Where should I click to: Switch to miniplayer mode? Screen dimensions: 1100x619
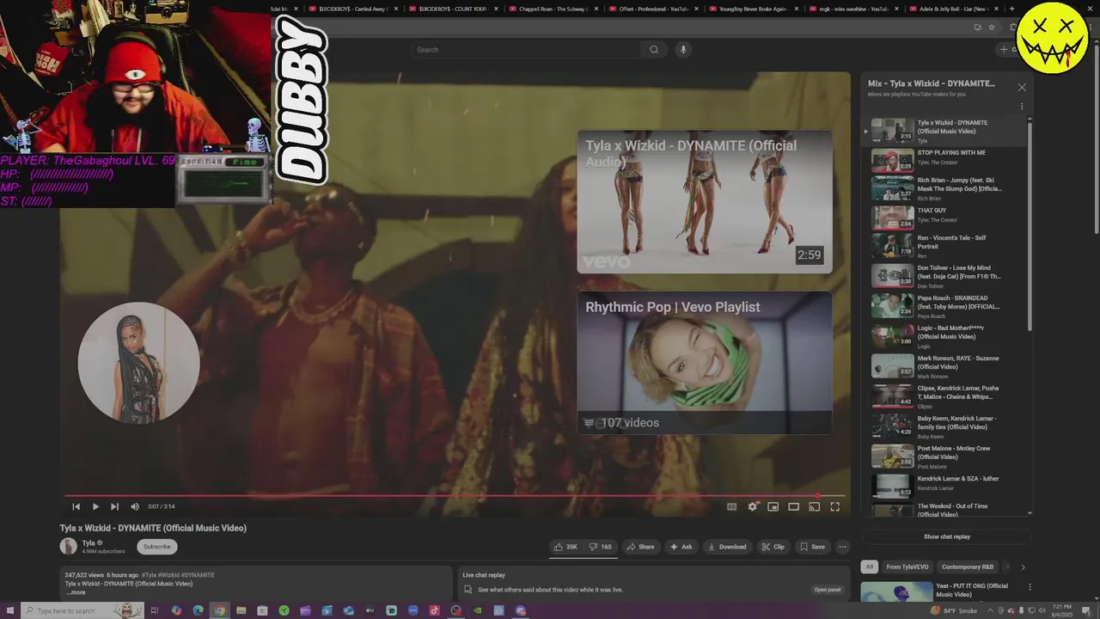coord(773,506)
